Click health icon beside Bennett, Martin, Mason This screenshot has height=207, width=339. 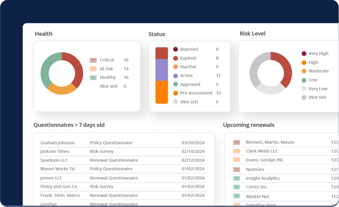pyautogui.click(x=237, y=142)
